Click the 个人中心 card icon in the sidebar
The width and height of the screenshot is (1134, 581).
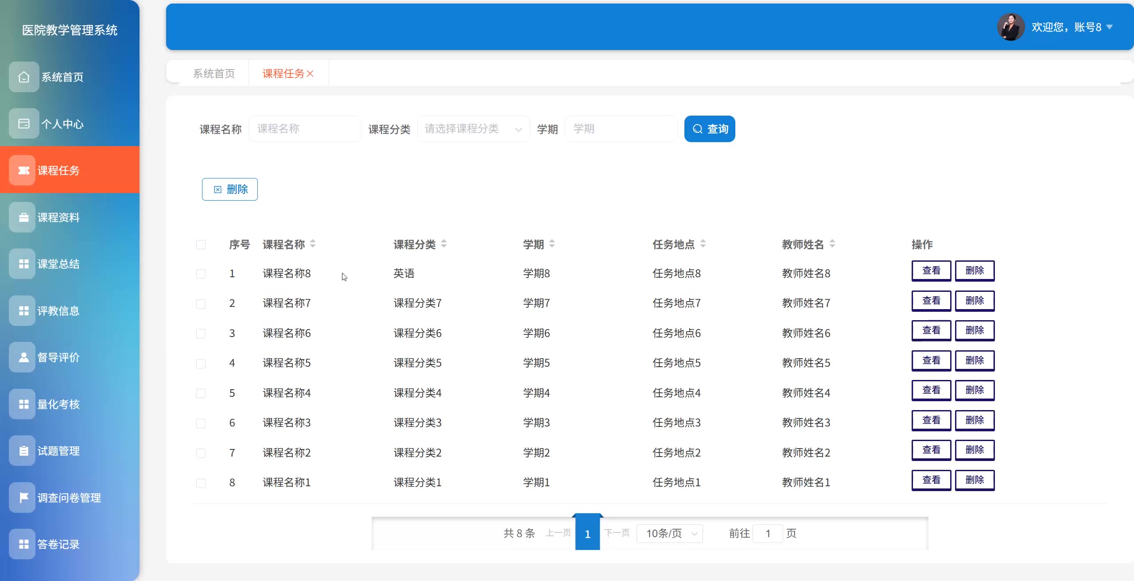[24, 124]
